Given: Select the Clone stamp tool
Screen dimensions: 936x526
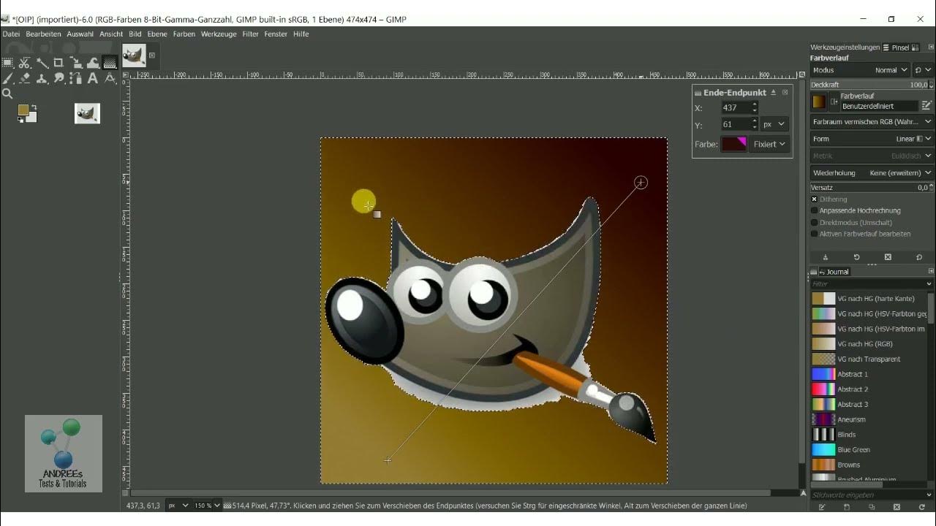Looking at the screenshot, I should [42, 78].
